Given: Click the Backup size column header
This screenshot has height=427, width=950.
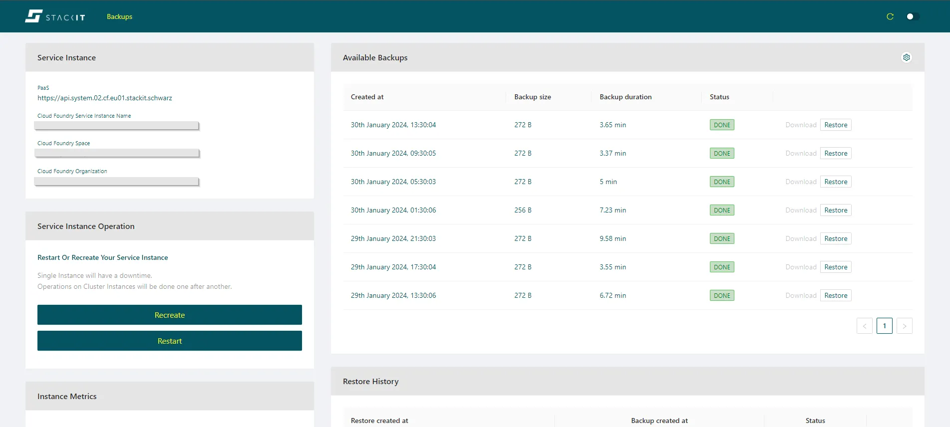Looking at the screenshot, I should [x=532, y=97].
